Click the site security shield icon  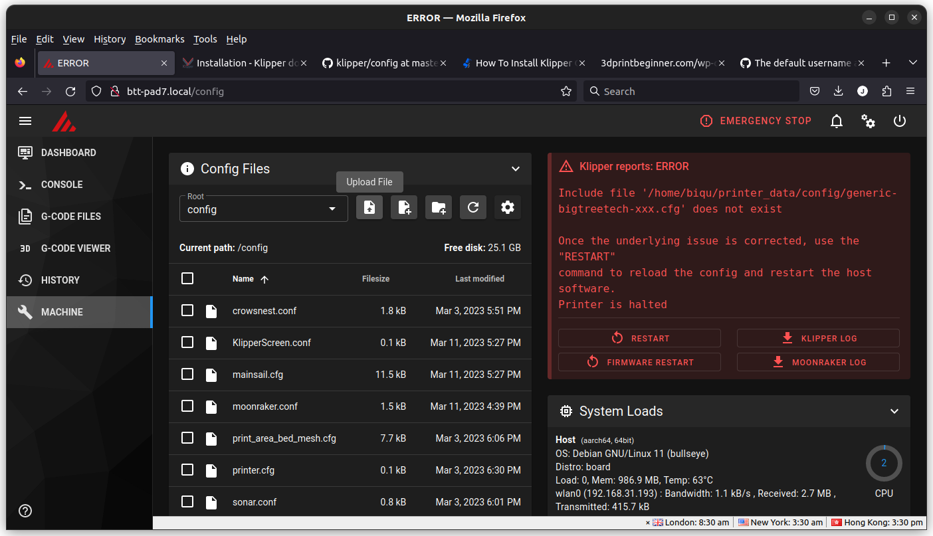click(96, 92)
